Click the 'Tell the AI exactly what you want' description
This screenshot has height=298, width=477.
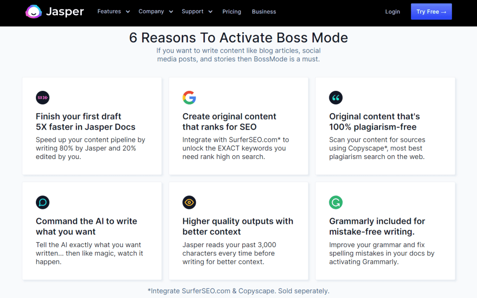point(89,253)
